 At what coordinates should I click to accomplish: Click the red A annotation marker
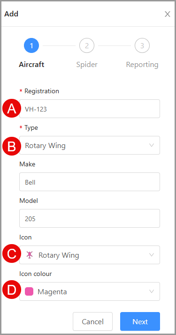click(x=12, y=108)
